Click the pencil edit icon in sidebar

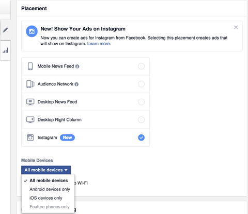coord(5,30)
